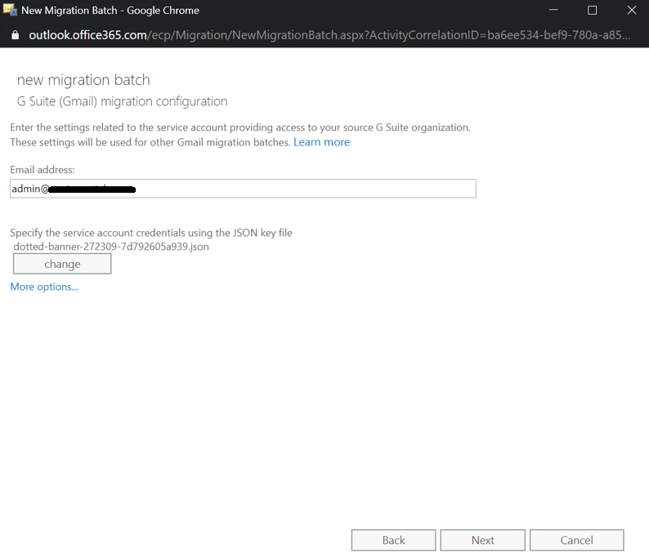The image size is (649, 553).
Task: Click the 'new migration batch' heading
Action: [83, 80]
